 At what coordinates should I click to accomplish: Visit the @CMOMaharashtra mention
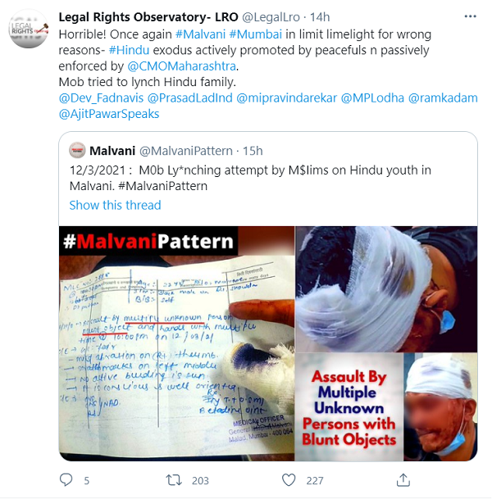tap(181, 66)
